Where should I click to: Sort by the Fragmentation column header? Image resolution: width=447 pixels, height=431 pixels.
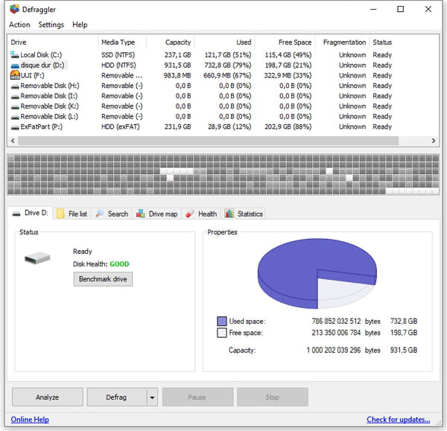click(x=344, y=42)
